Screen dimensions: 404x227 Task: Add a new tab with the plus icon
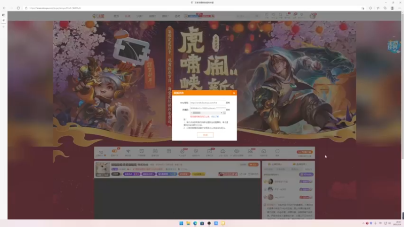(x=4, y=27)
